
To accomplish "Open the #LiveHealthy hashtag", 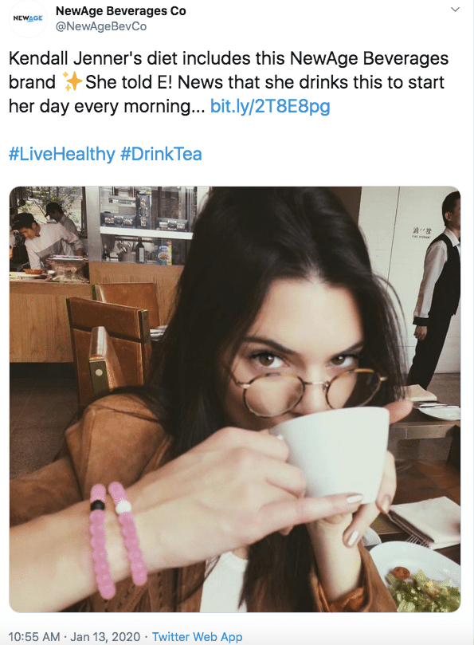I will (x=62, y=154).
